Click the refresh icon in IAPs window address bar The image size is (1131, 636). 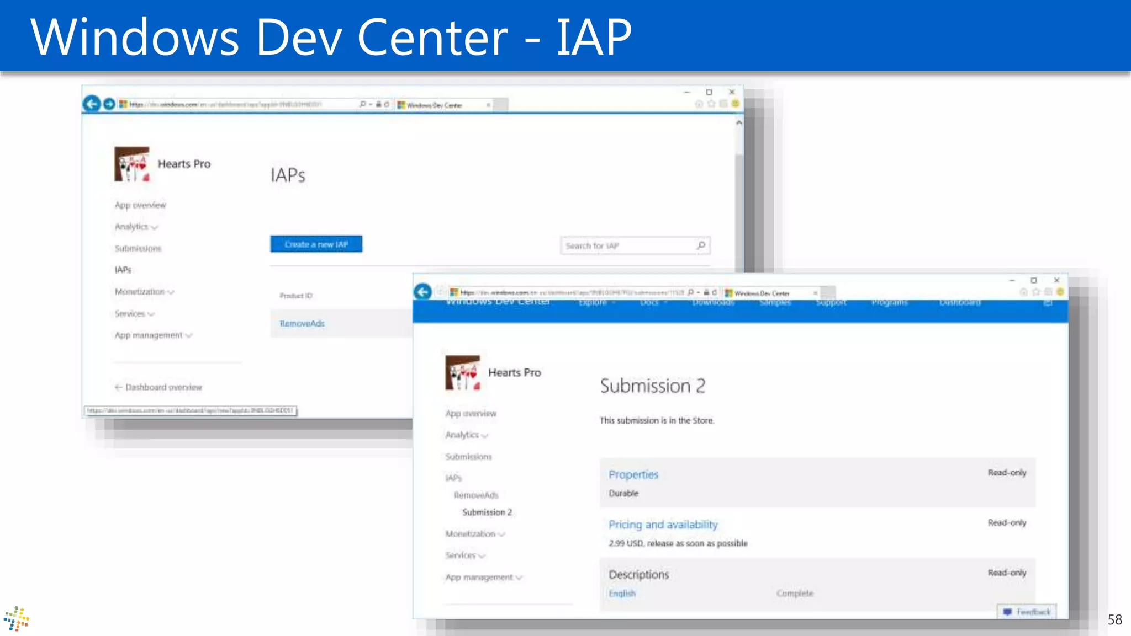[x=387, y=104]
